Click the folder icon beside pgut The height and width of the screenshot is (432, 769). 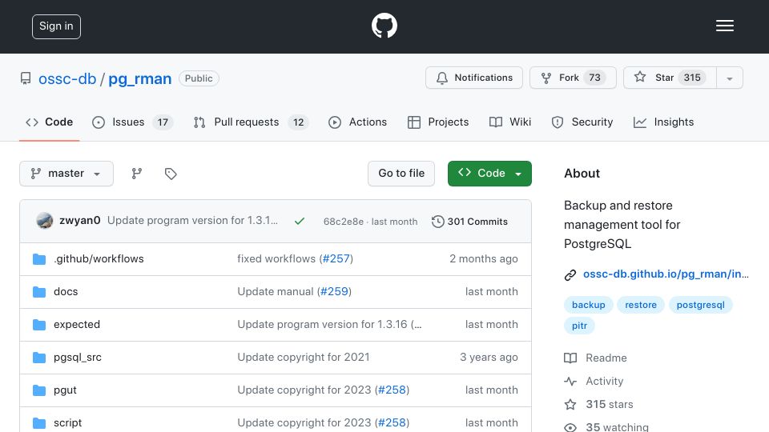tap(39, 390)
